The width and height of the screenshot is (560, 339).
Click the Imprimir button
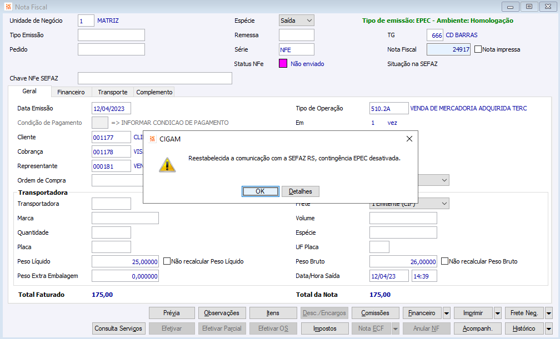(x=473, y=313)
